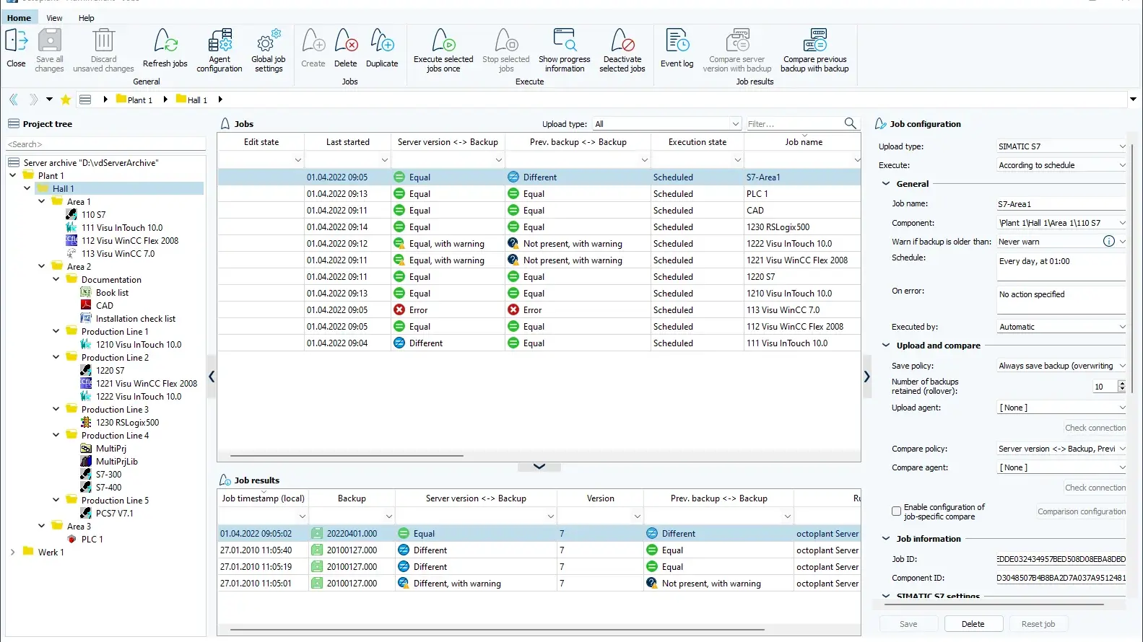Select 110 S7 component in tree
This screenshot has height=642, width=1143.
point(94,214)
